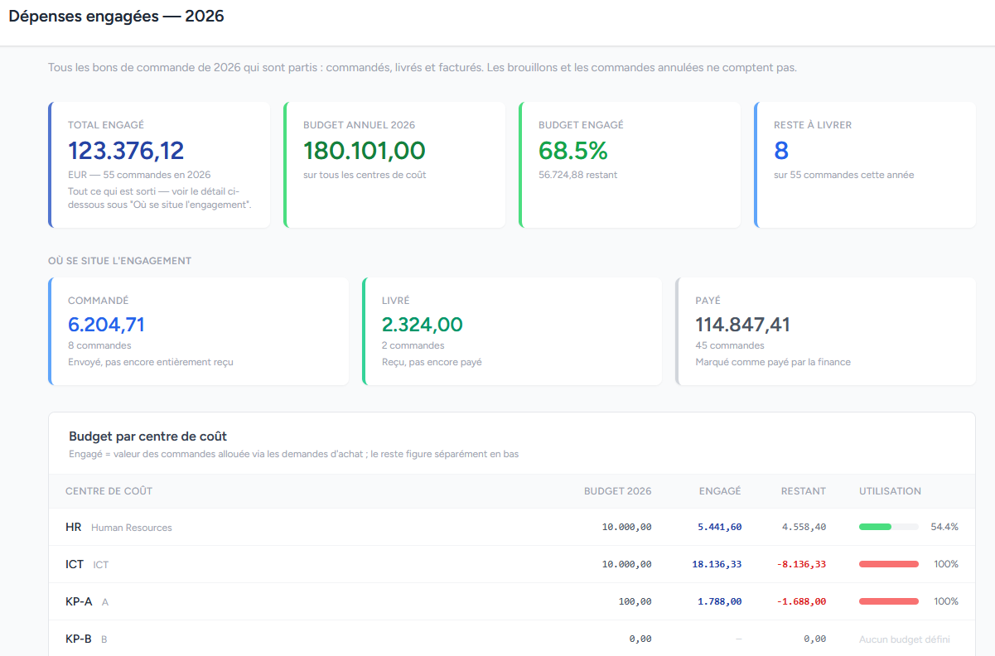The height and width of the screenshot is (656, 995).
Task: Click the Où se situe l'engagement section heading
Action: point(119,261)
